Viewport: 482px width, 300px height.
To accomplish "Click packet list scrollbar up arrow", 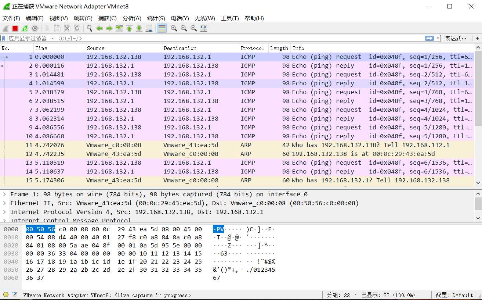I will coord(478,48).
